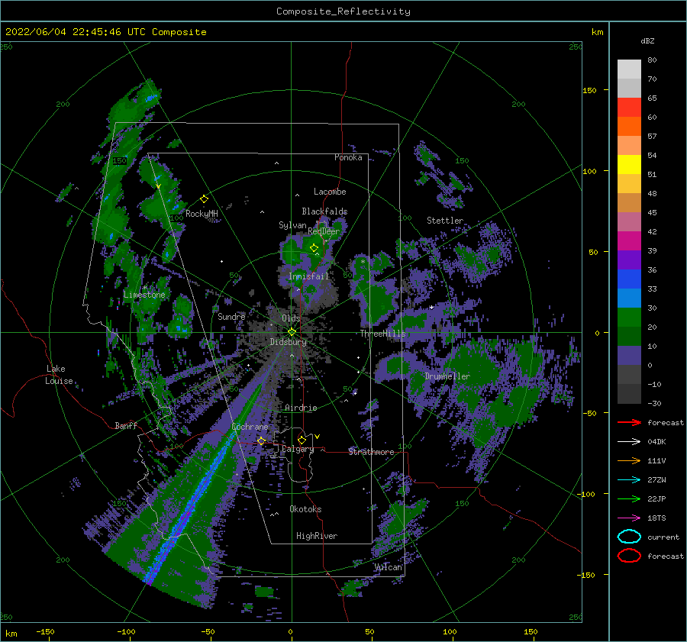Screen dimensions: 687x642
Task: Click the white 04DK arrow icon
Action: (x=629, y=442)
